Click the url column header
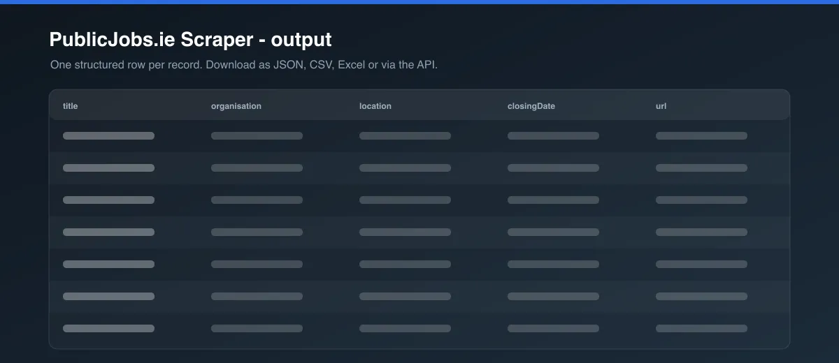 [661, 106]
